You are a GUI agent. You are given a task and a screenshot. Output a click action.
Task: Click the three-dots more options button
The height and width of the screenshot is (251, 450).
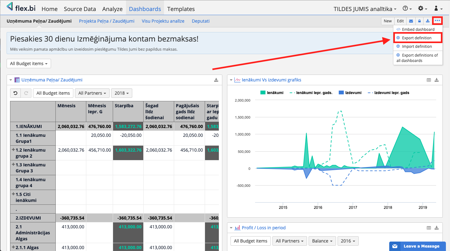point(437,21)
